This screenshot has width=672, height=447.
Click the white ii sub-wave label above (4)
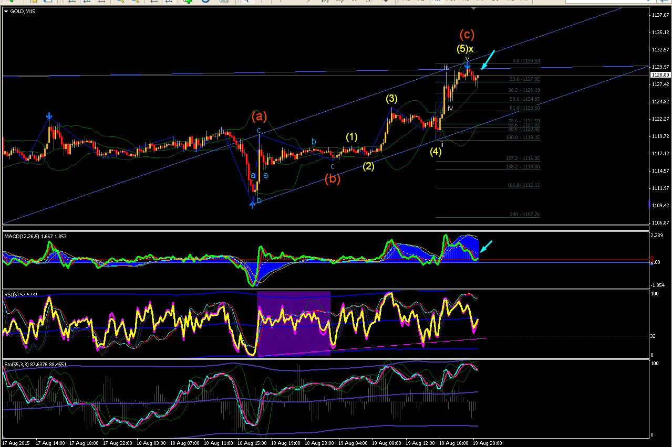441,144
